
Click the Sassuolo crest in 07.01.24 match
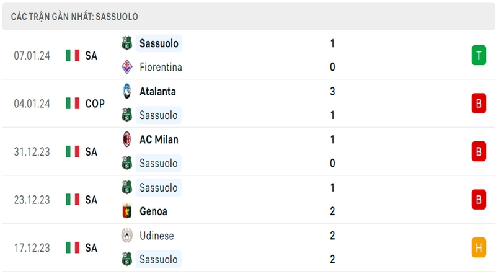(127, 43)
